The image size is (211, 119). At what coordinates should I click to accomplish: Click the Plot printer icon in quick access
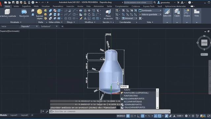(33, 2)
